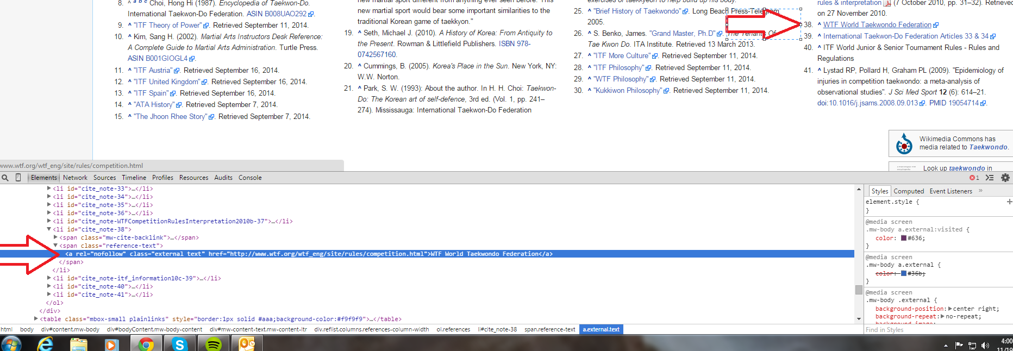
Task: Open the Event Listeners tab
Action: [x=951, y=191]
